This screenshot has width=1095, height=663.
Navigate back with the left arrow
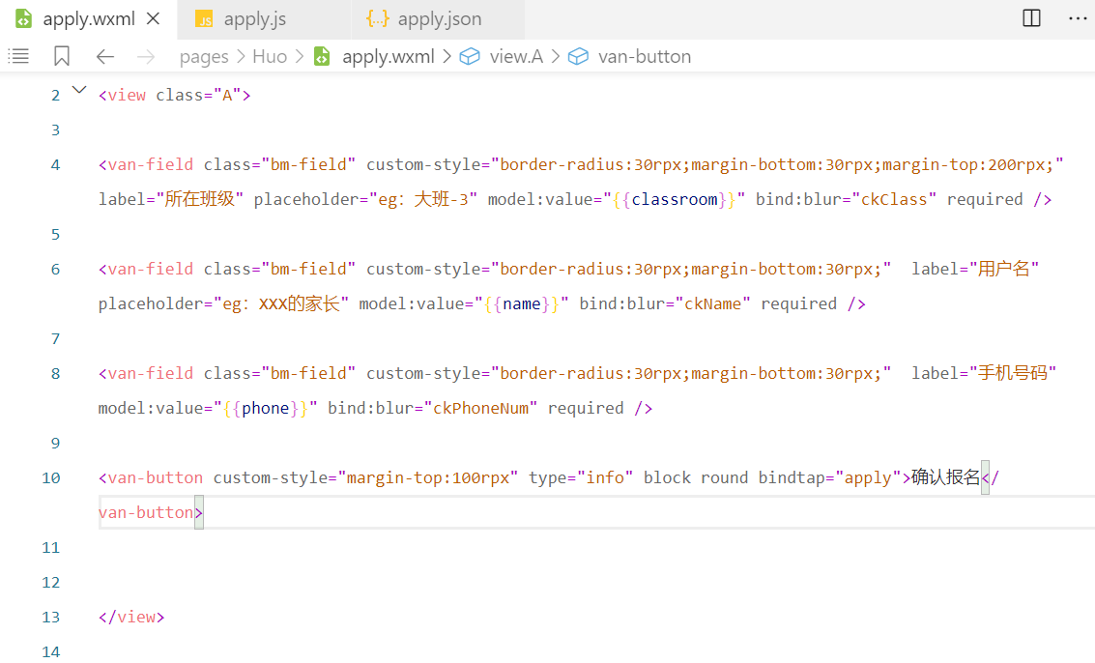(105, 56)
